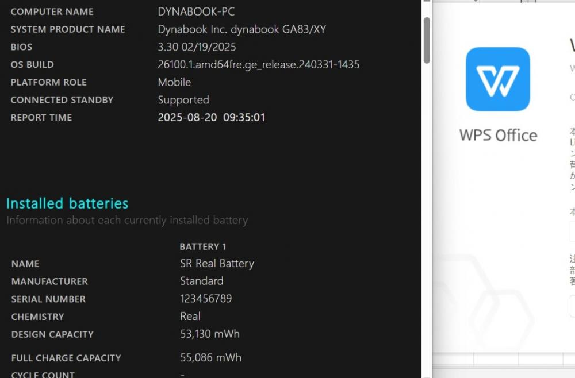Click the battery report scrollbar thumb

[x=427, y=40]
